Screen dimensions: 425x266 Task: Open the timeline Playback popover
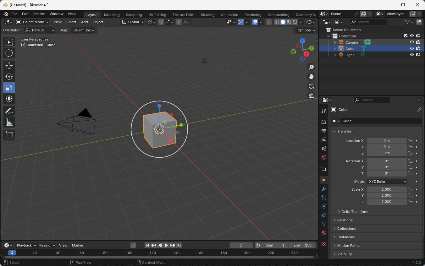(26, 245)
